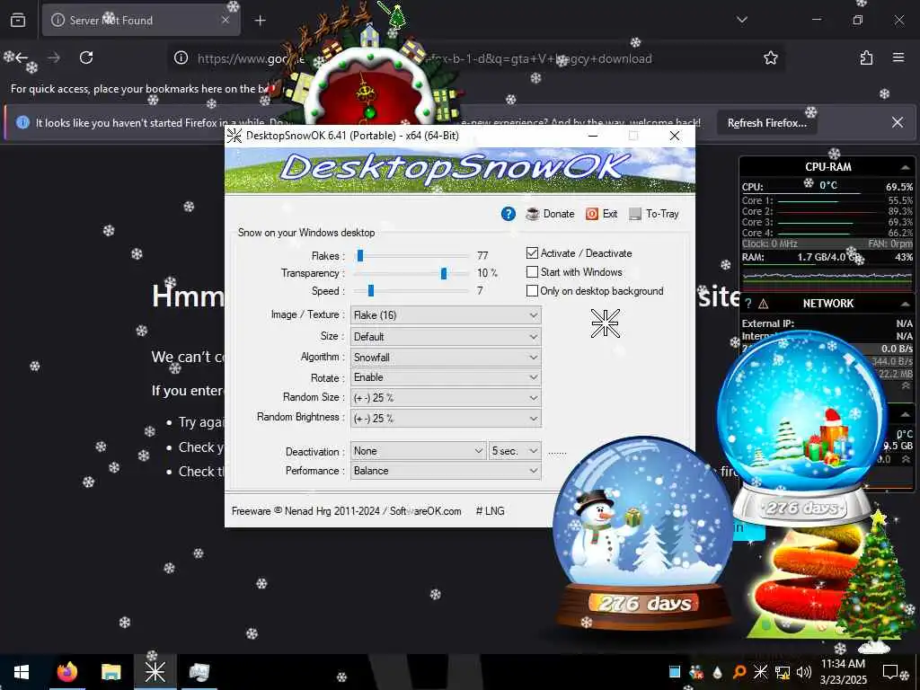
Task: Open the Rotate dropdown set to Enable
Action: [x=446, y=377]
